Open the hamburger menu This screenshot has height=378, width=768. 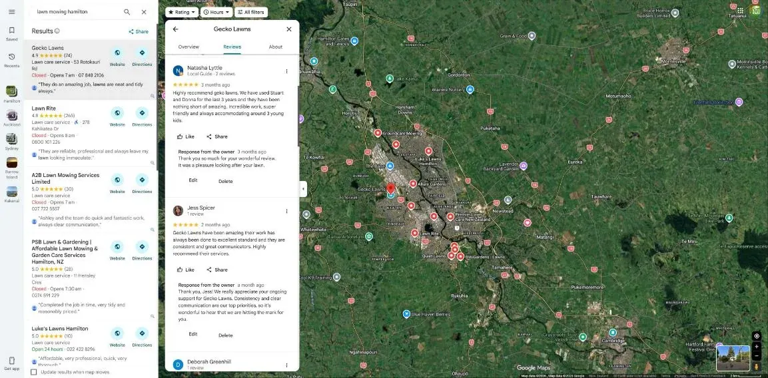[x=12, y=12]
